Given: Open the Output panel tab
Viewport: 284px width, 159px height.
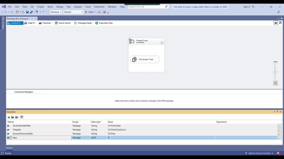Looking at the screenshot, I should (x=9, y=148).
